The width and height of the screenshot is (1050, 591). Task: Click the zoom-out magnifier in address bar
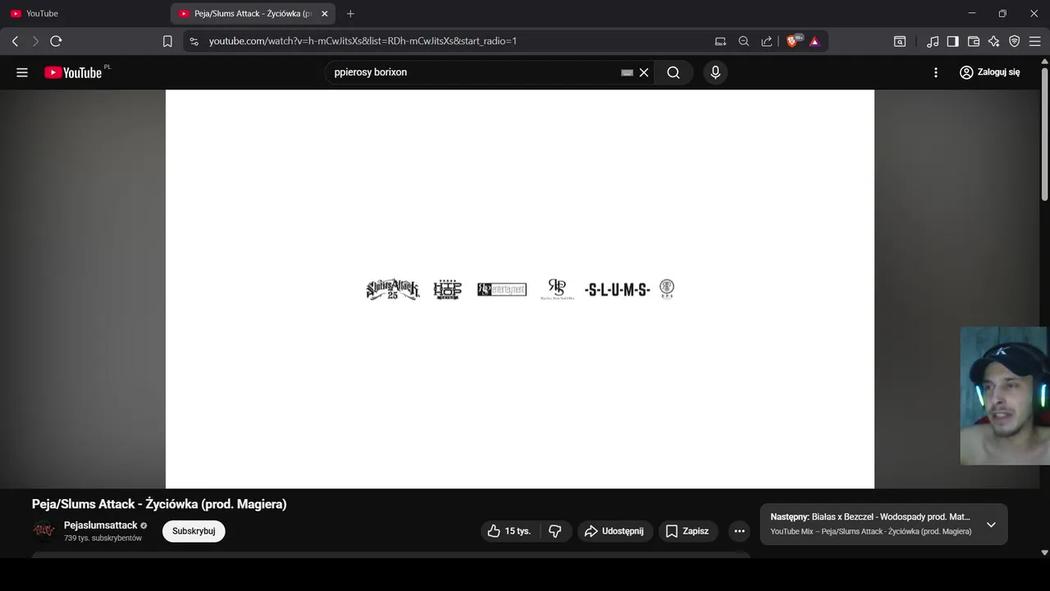tap(744, 41)
